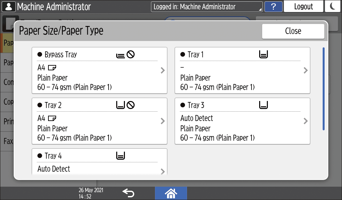Open Tray 3 settings via chevron
The image size is (342, 200).
(305, 121)
